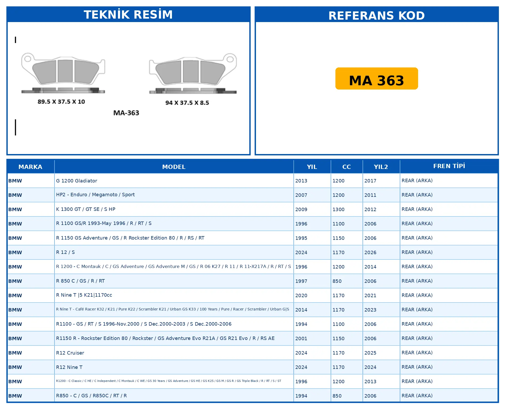The height and width of the screenshot is (409, 505).
Task: Select the 89.5 X 37.5 X 10 dimension
Action: tap(61, 102)
